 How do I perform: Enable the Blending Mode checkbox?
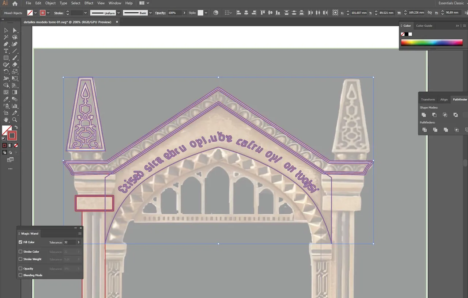pos(20,275)
